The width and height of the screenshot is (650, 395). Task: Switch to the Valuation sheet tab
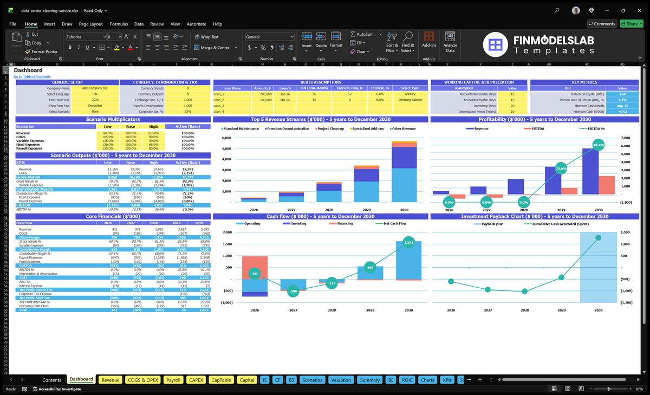(x=341, y=380)
